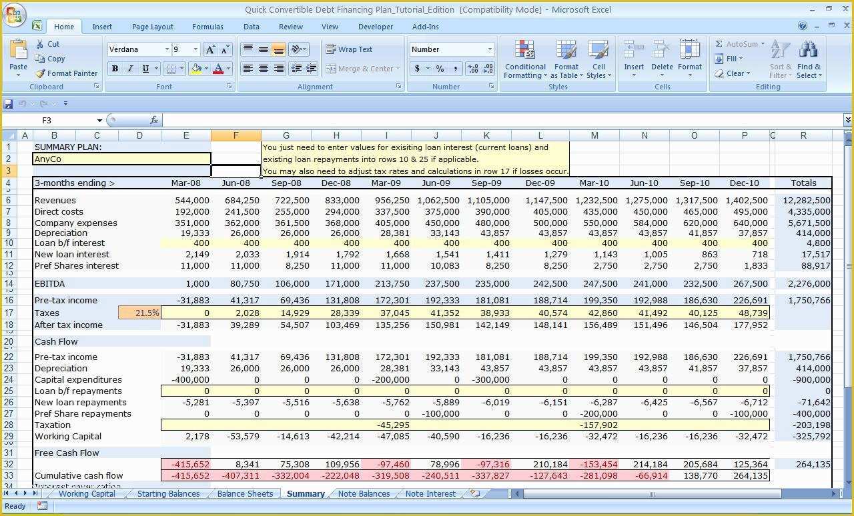
Task: Align text left
Action: coord(248,69)
